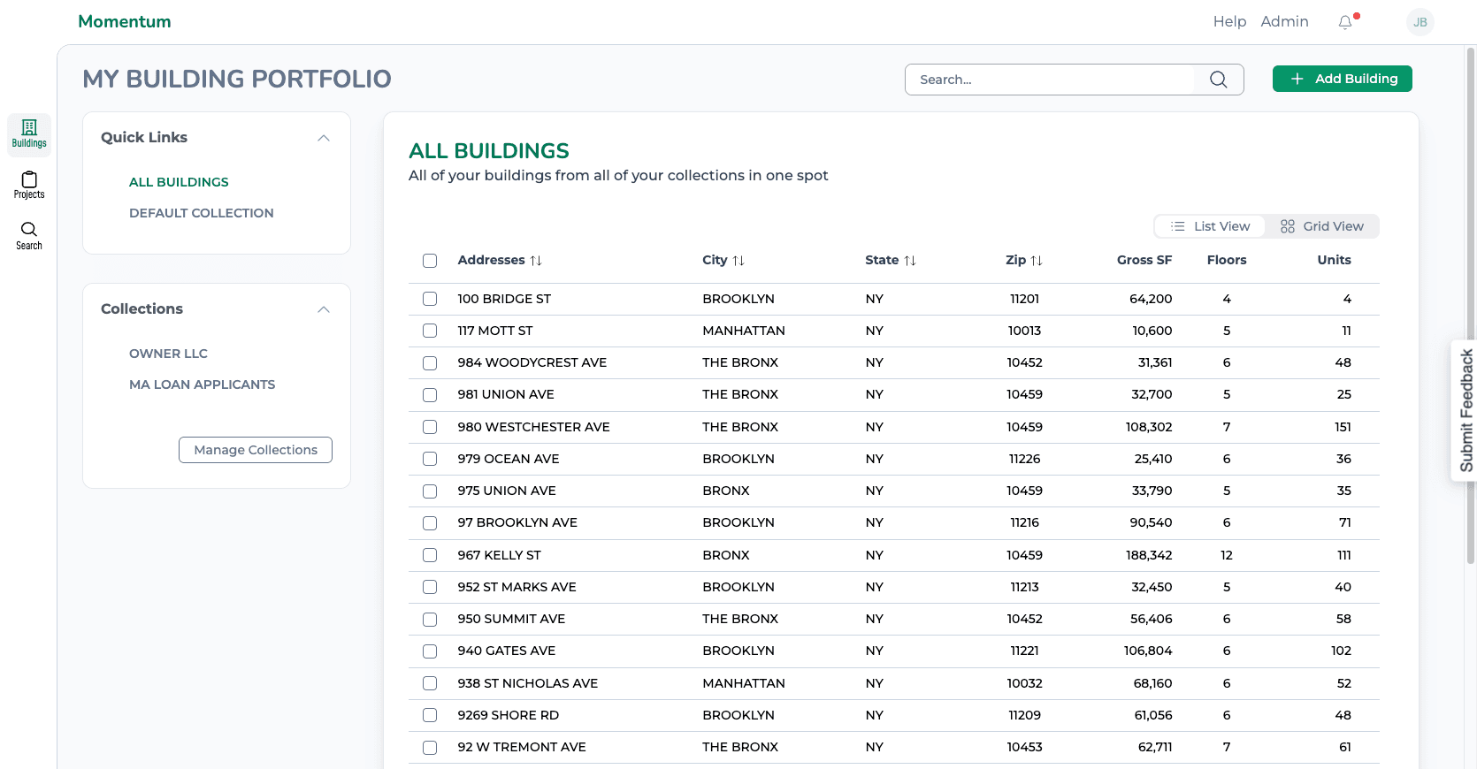This screenshot has width=1477, height=769.
Task: Switch to Grid View
Action: click(1322, 226)
